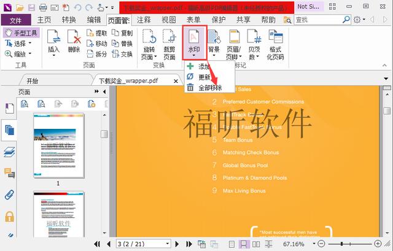Go to the previous page button

[109, 244]
